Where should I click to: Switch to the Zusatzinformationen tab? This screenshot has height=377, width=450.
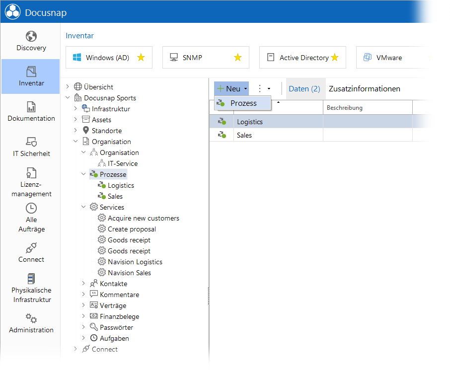click(x=364, y=88)
